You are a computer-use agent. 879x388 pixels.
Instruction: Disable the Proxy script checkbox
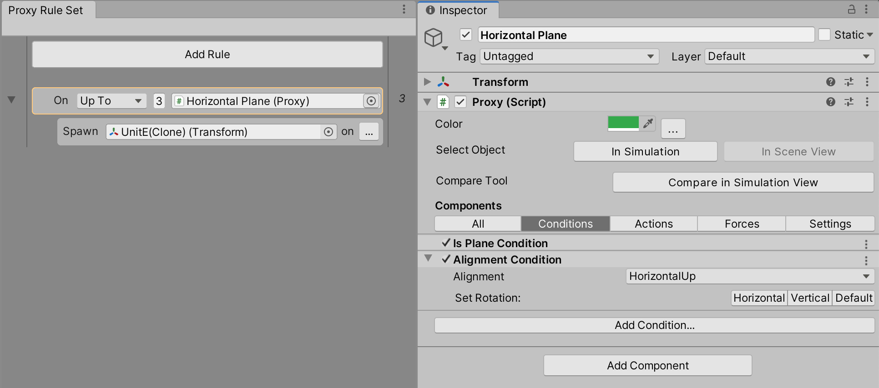click(x=460, y=102)
